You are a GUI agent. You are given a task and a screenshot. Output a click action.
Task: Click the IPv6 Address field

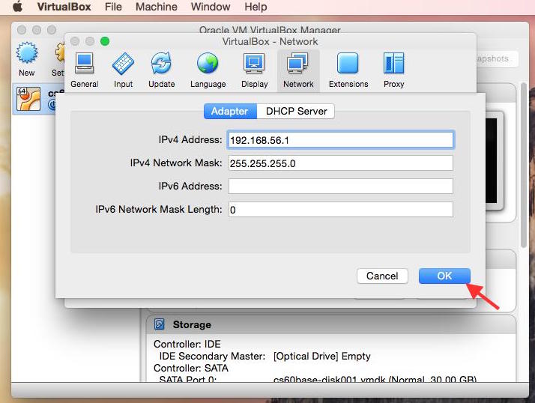(340, 187)
